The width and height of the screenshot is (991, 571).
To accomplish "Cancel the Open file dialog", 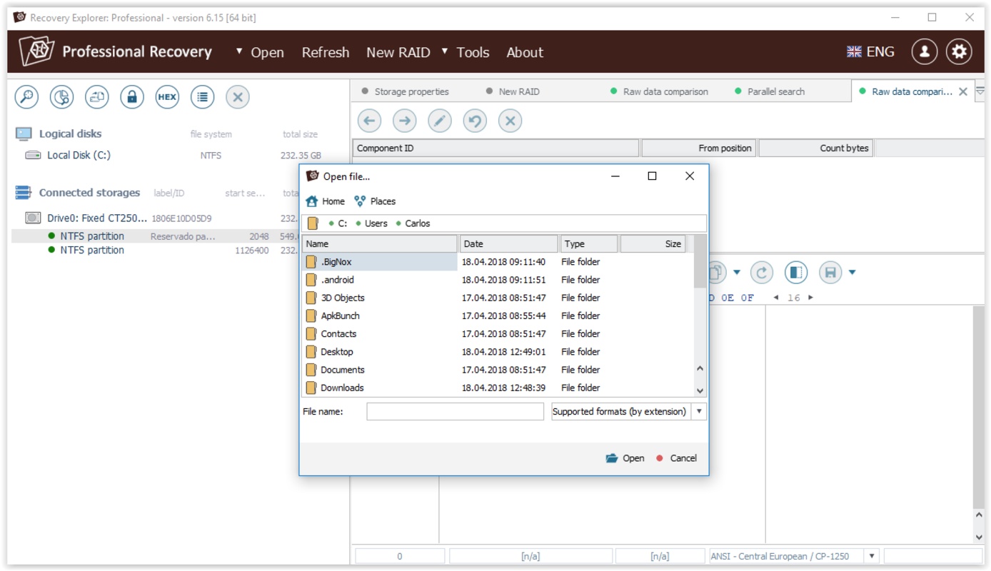I will [x=683, y=458].
